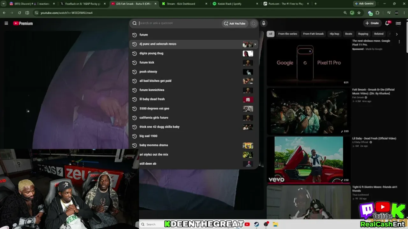Choose the 'still deen ab' suggestion

click(193, 163)
